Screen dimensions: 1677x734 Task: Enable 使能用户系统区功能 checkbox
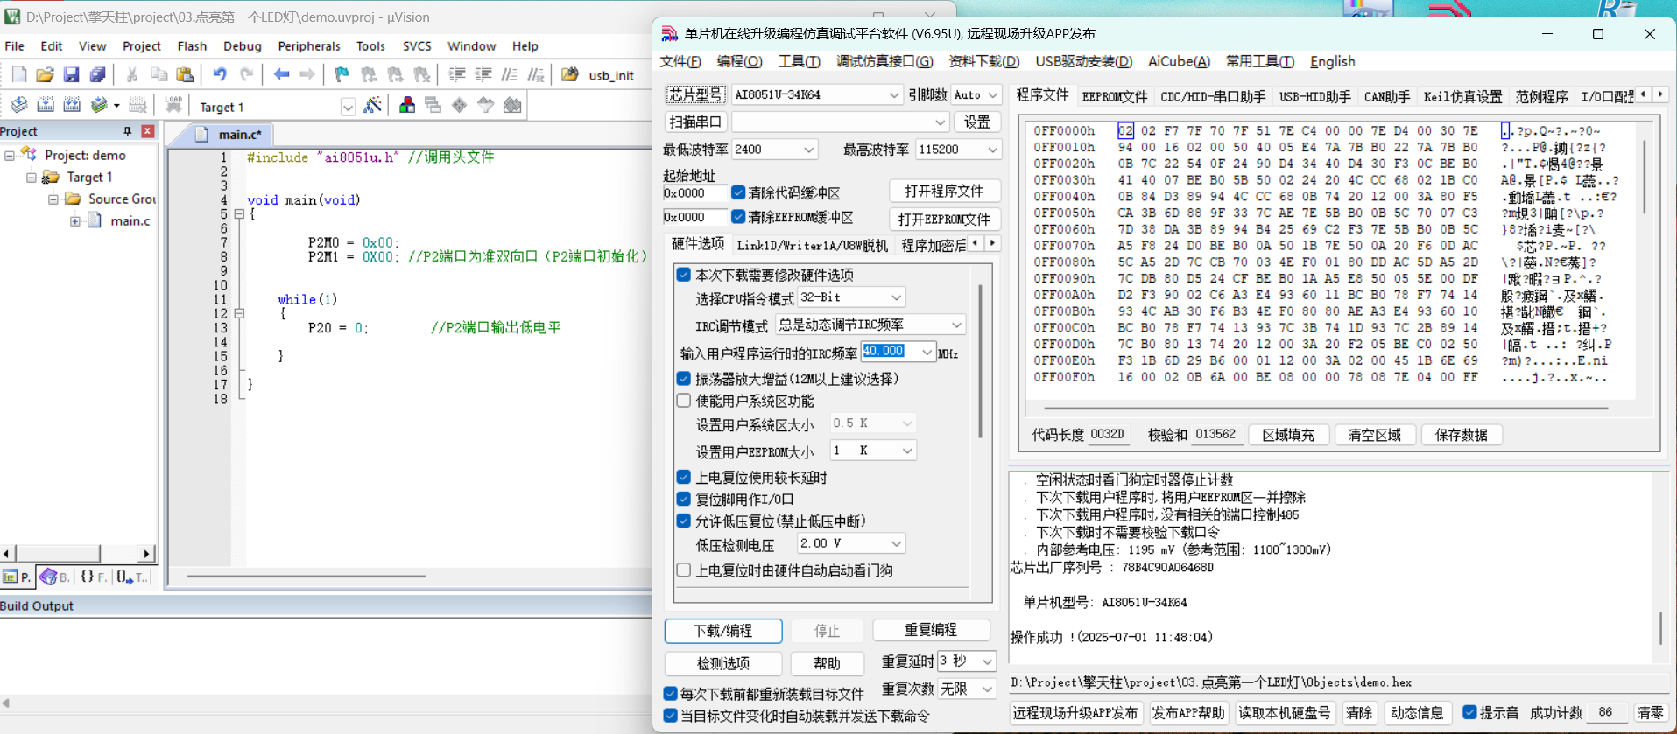(x=684, y=401)
